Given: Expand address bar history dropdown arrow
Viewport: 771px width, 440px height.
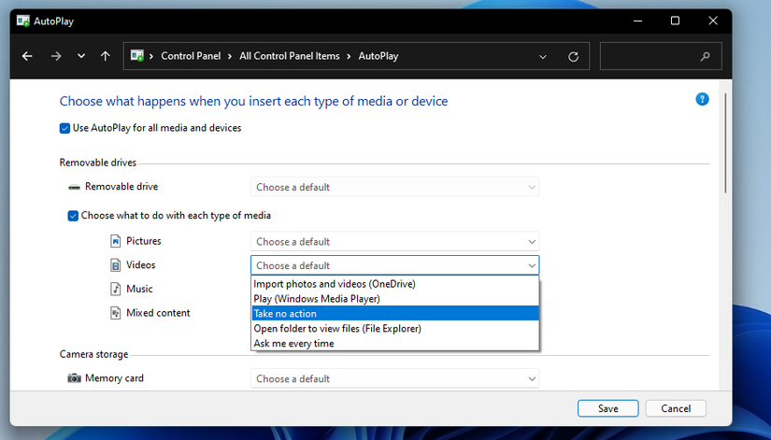Looking at the screenshot, I should 543,57.
